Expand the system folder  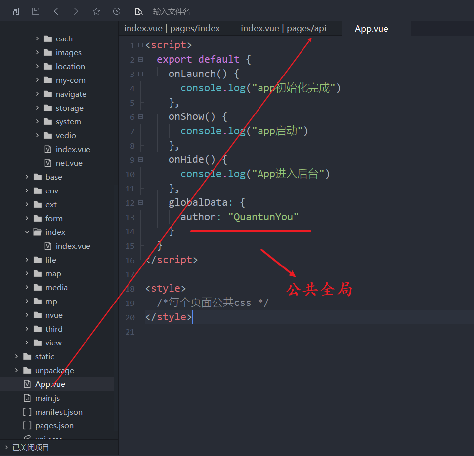pyautogui.click(x=37, y=121)
